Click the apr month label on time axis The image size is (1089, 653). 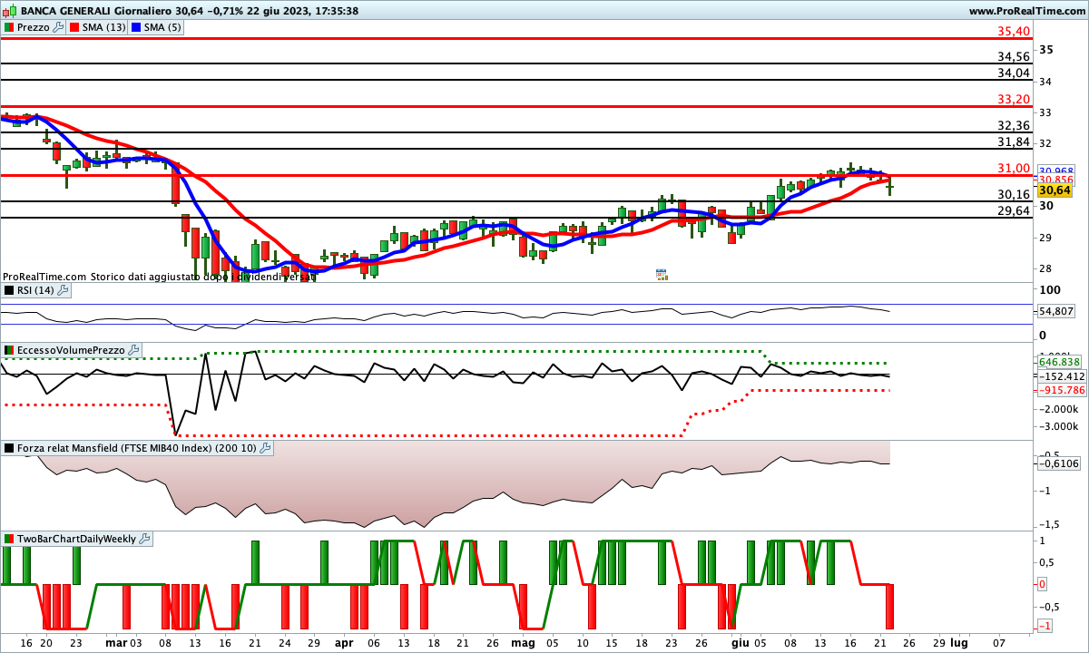click(x=344, y=642)
